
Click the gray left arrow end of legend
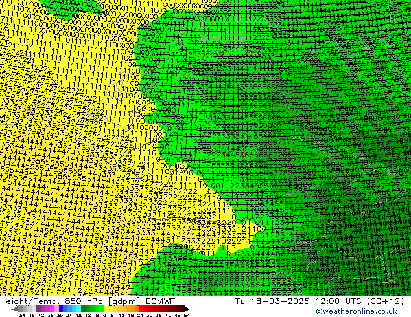pyautogui.click(x=14, y=309)
